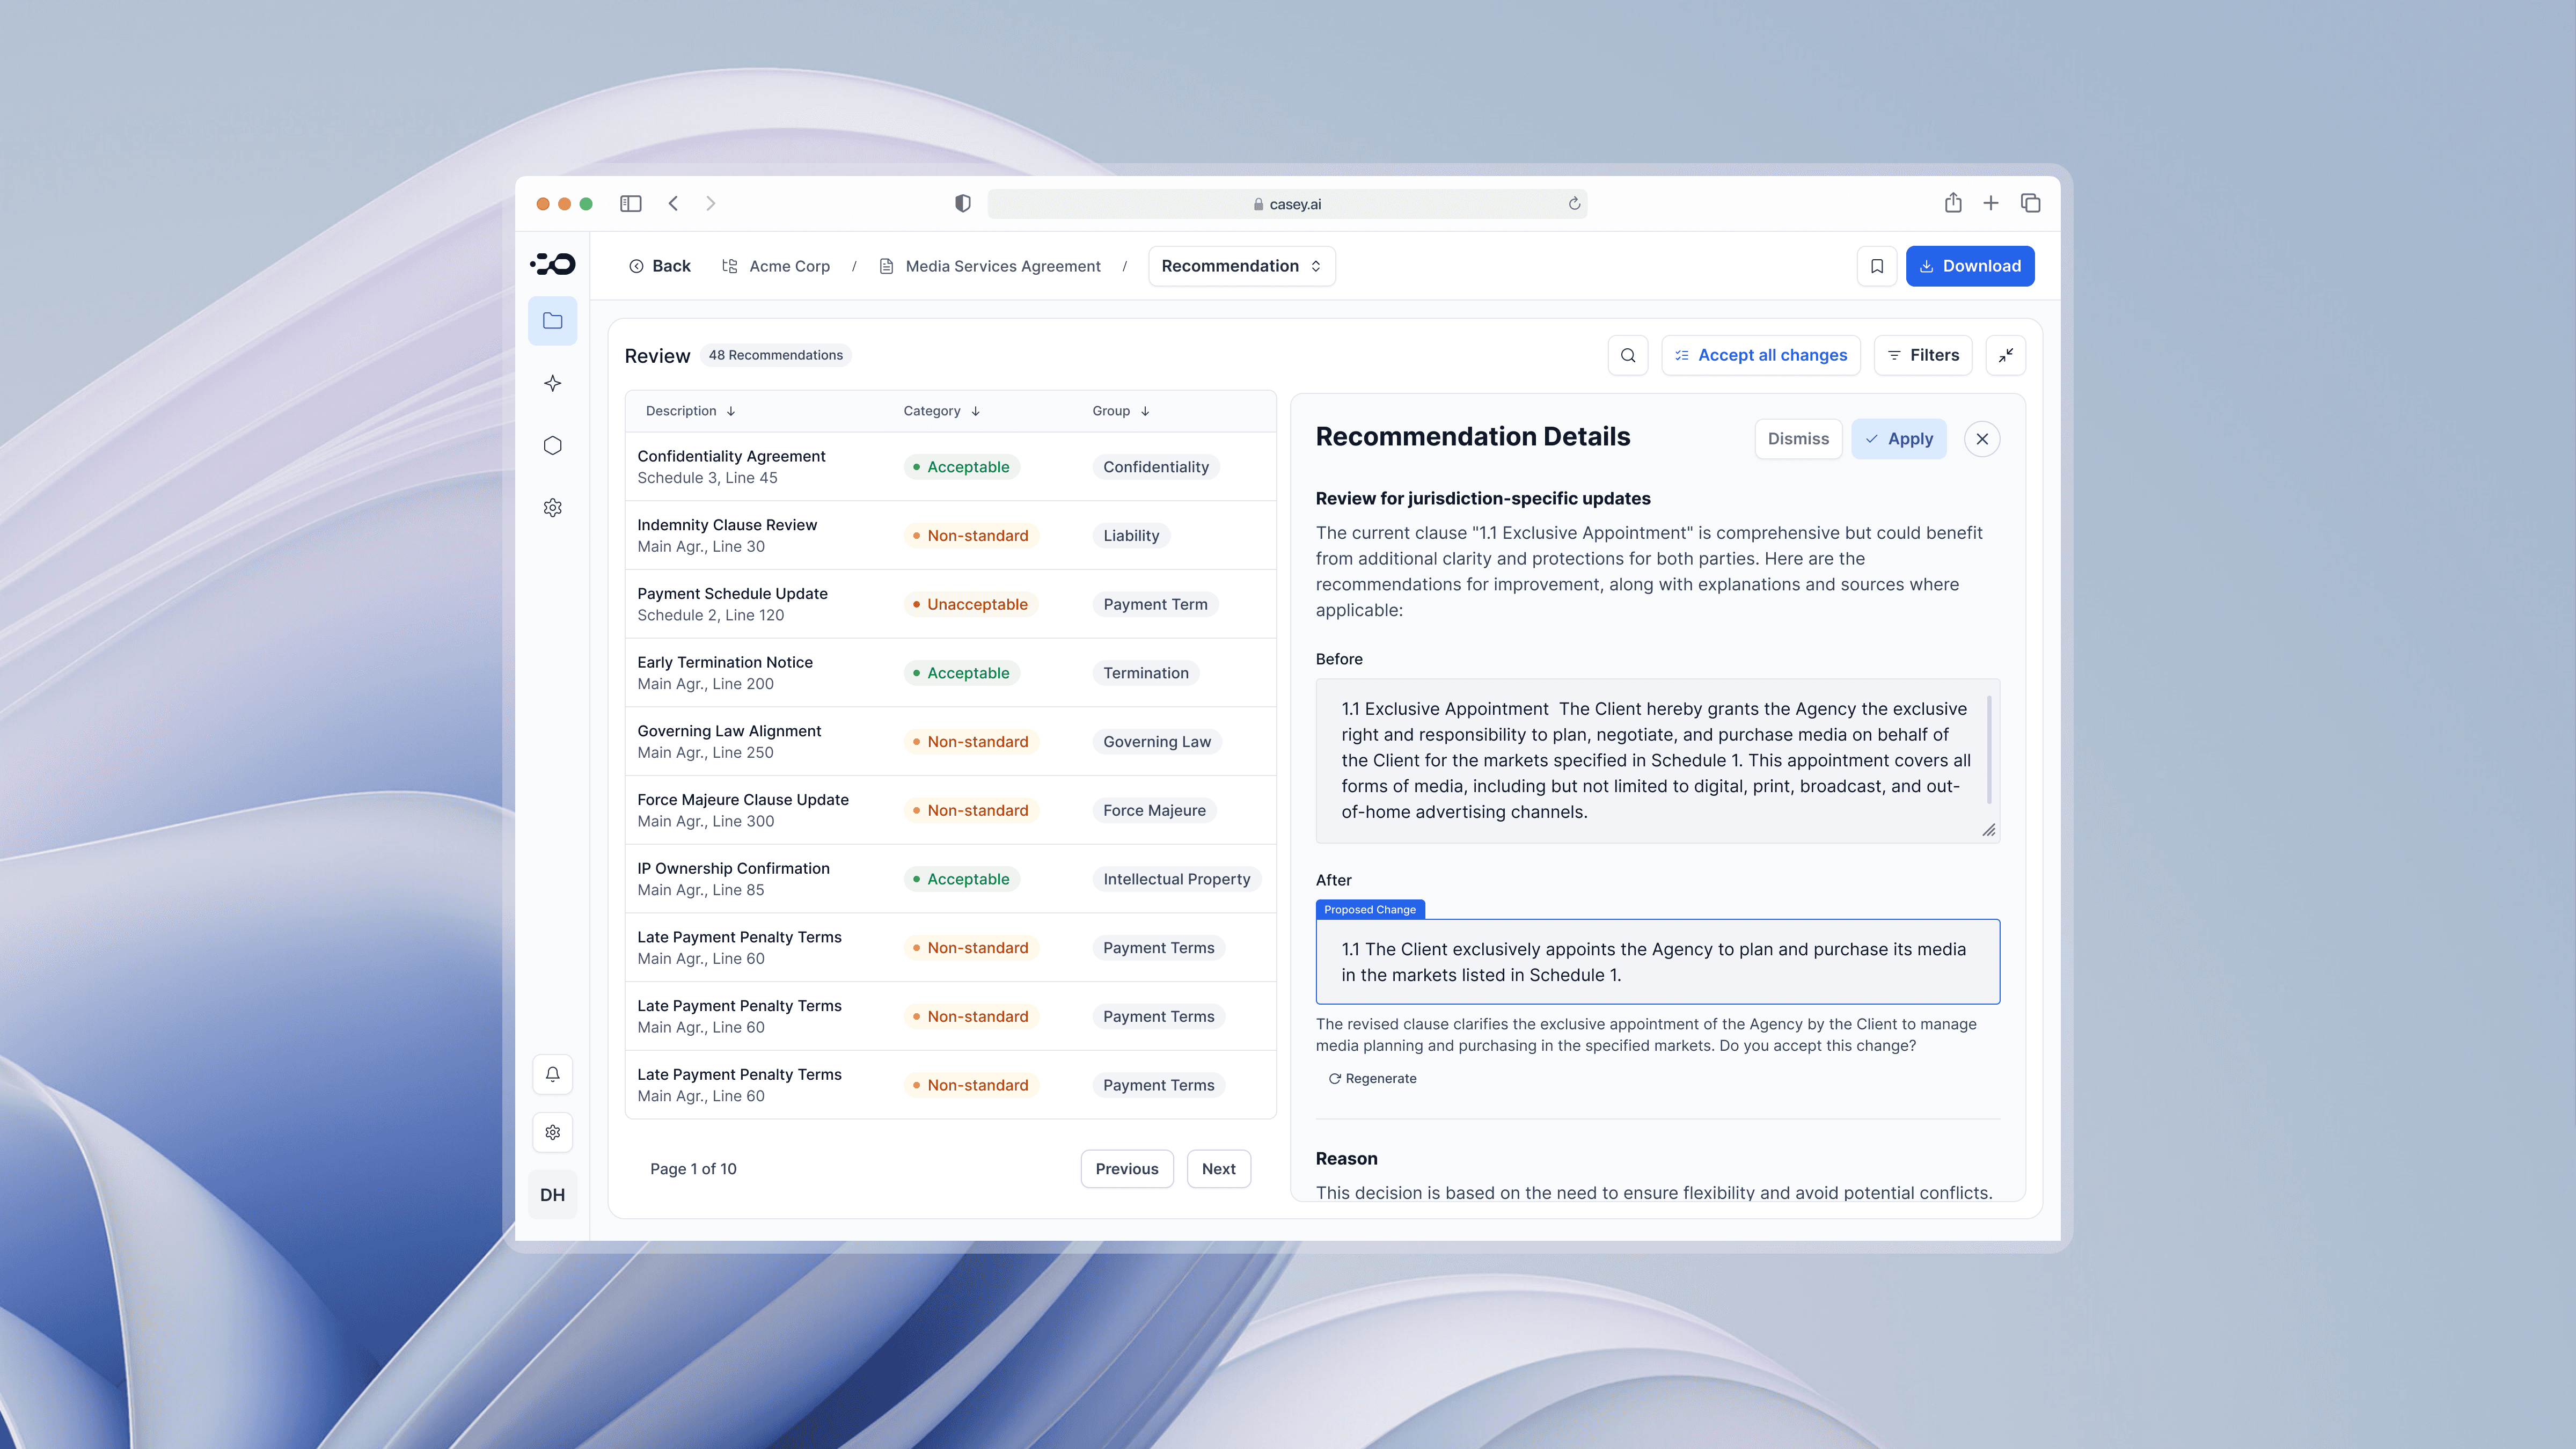
Task: Click the browser share icon
Action: (x=1952, y=203)
